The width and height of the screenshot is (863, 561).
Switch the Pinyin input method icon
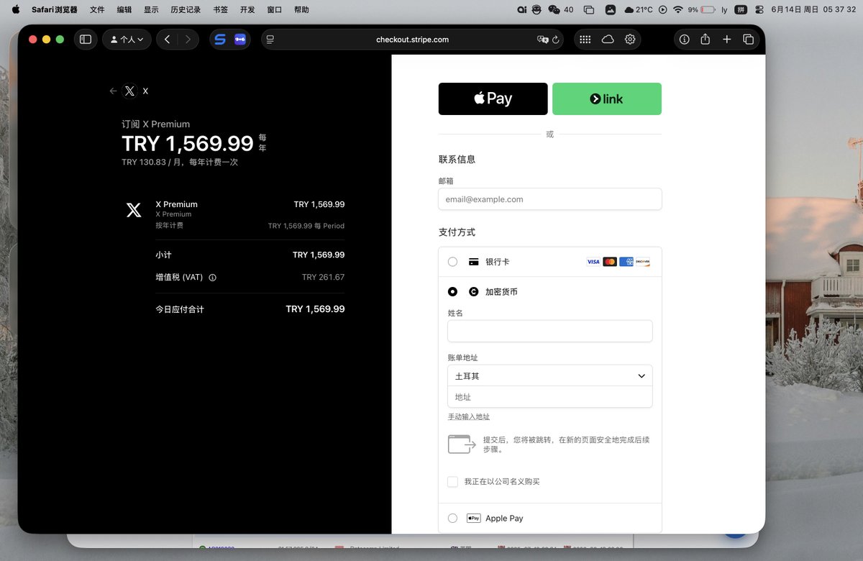741,10
